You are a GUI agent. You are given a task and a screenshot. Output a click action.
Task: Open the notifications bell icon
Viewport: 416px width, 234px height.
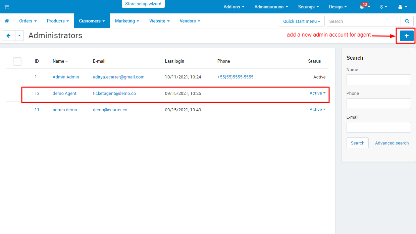[x=362, y=7]
